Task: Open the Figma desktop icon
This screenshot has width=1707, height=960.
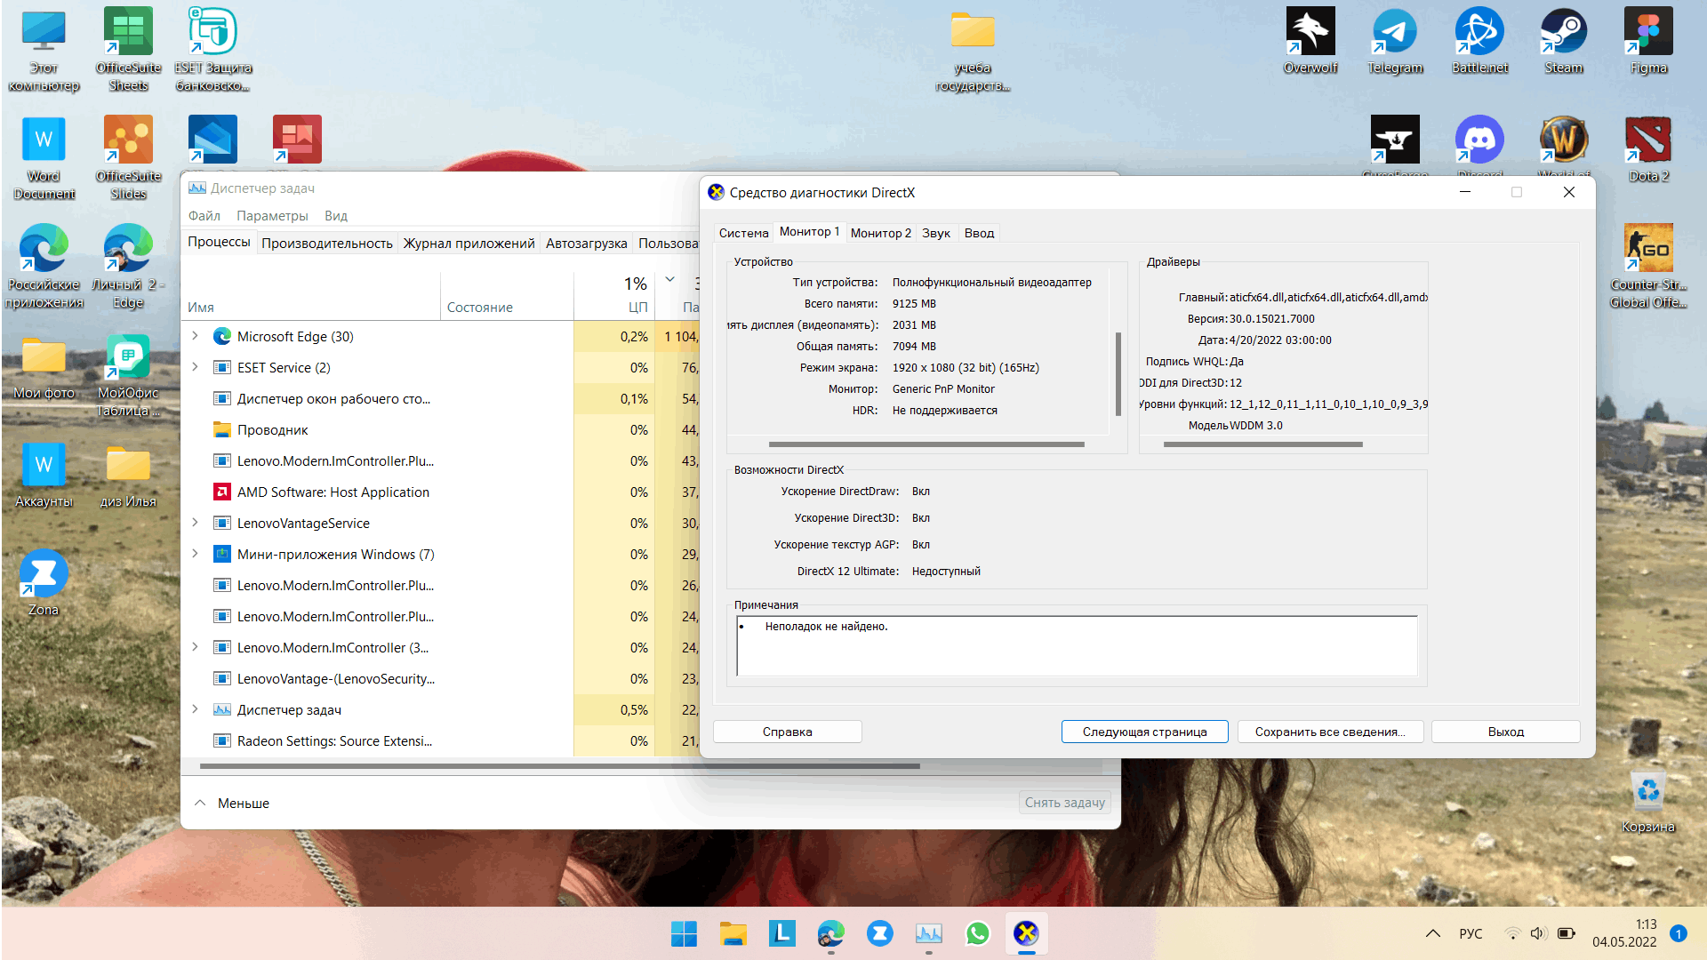Action: (1648, 42)
